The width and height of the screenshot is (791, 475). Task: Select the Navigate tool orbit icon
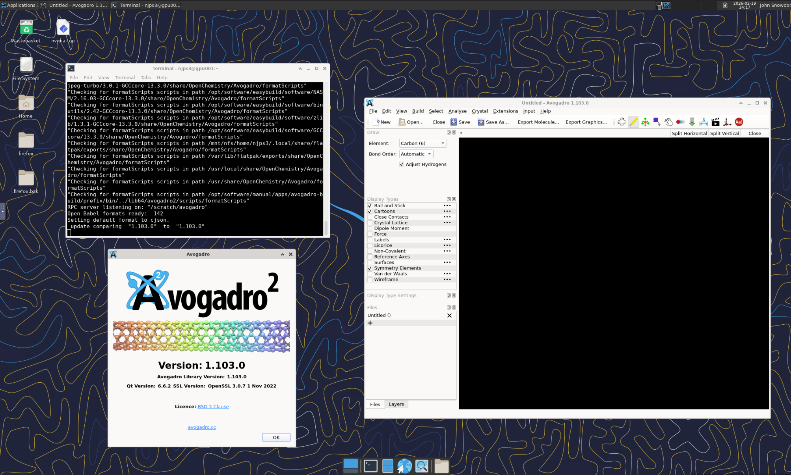tap(622, 122)
